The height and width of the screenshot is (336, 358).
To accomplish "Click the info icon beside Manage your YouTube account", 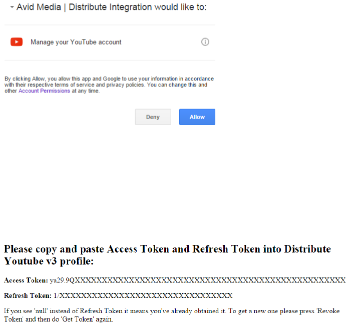I will coord(205,42).
